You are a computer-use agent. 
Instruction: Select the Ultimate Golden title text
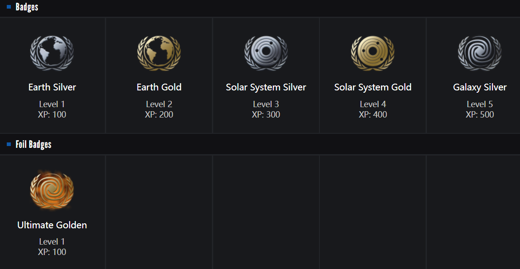click(x=52, y=225)
